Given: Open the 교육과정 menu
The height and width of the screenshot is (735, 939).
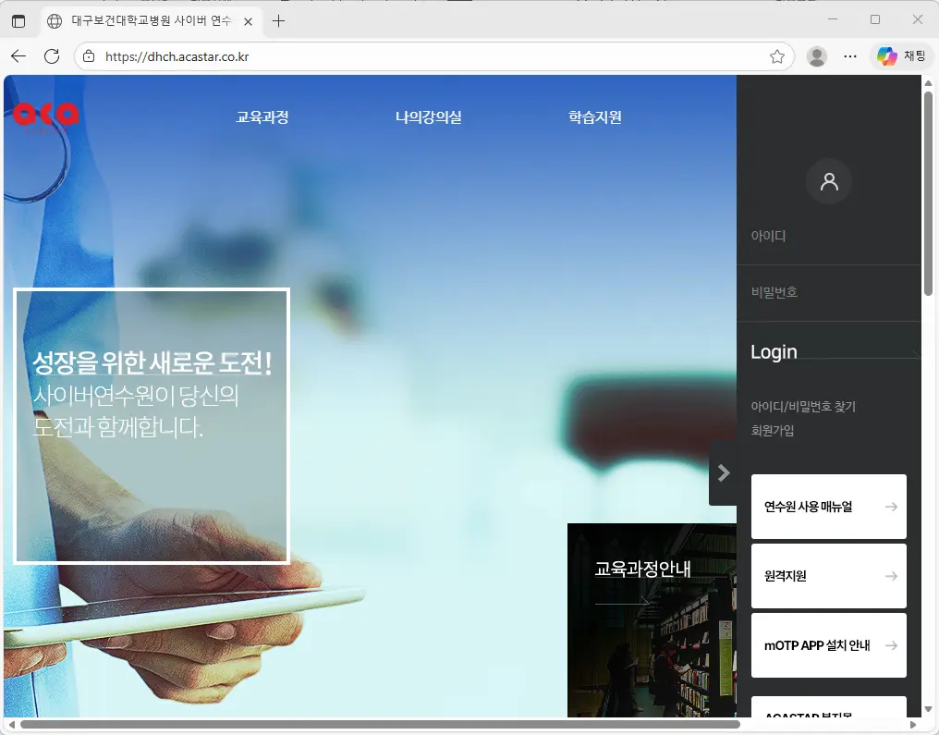Looking at the screenshot, I should (262, 116).
